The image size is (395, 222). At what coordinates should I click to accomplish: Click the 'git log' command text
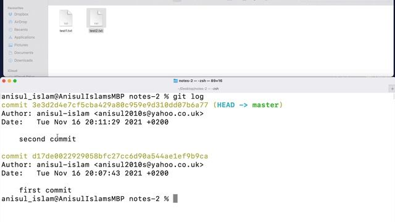tap(188, 97)
